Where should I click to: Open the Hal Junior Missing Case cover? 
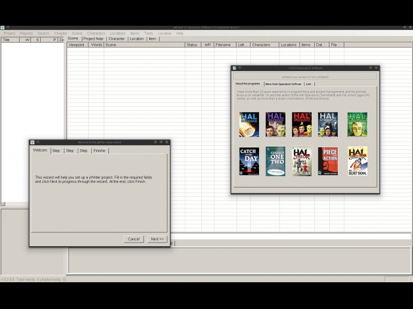click(x=301, y=162)
